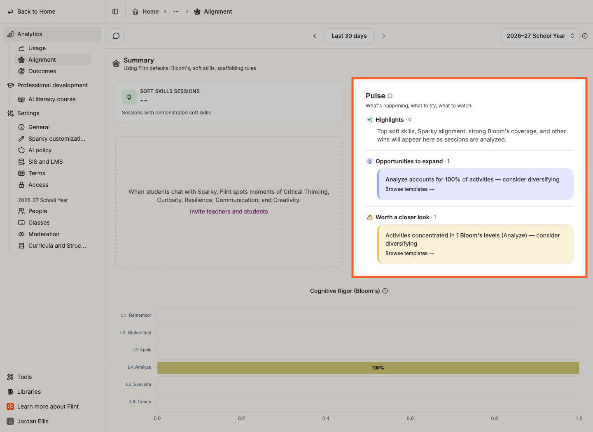Click Browse templates under Opportunities to expand
593x432 pixels.
pyautogui.click(x=410, y=189)
